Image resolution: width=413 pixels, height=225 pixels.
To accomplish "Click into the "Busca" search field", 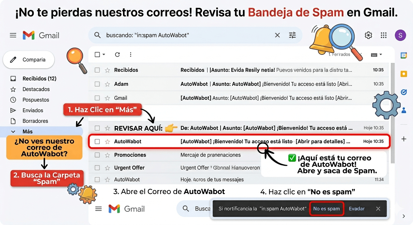I will (x=194, y=209).
